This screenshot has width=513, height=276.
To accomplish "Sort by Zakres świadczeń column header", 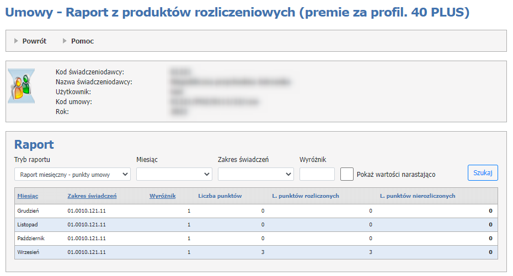I will pos(92,196).
